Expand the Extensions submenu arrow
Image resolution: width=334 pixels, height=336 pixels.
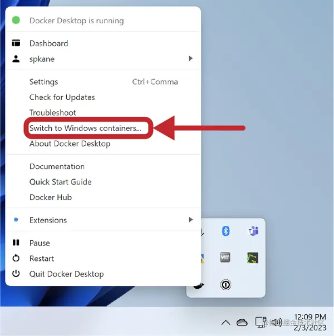[190, 220]
